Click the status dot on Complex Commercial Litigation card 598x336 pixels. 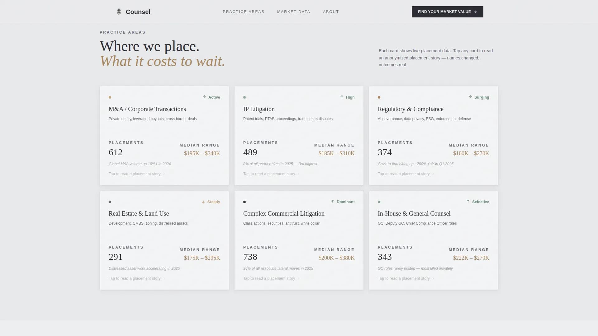click(x=244, y=202)
